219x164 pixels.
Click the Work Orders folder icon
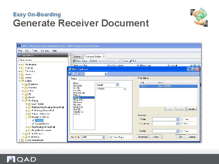tap(26, 137)
